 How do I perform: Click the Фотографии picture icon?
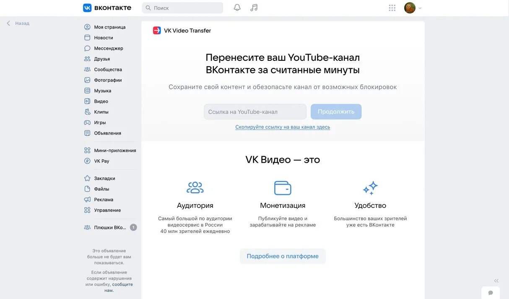87,80
